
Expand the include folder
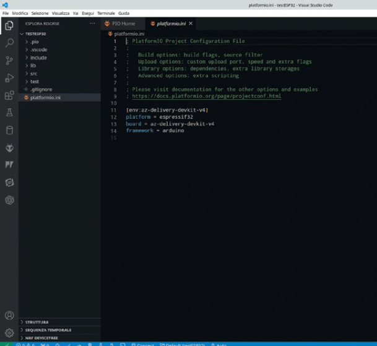pos(27,58)
